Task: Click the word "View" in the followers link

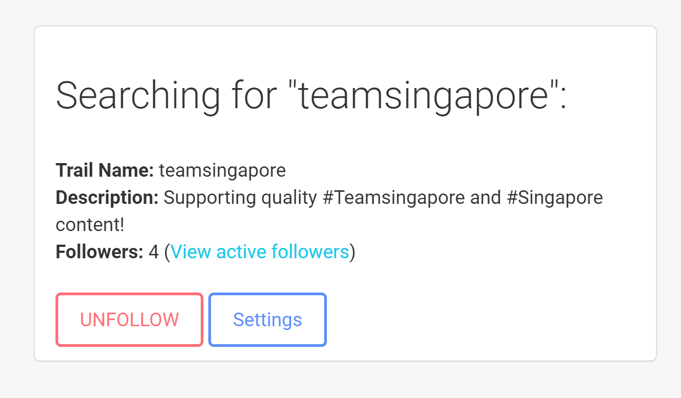Action: pyautogui.click(x=191, y=252)
